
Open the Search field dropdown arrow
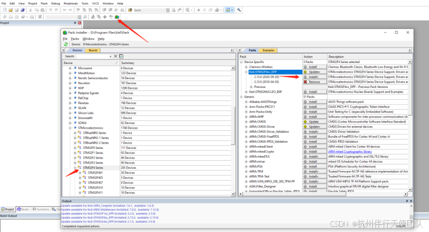point(110,56)
